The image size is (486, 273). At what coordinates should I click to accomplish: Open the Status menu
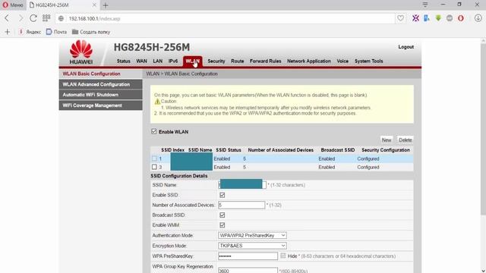[123, 61]
